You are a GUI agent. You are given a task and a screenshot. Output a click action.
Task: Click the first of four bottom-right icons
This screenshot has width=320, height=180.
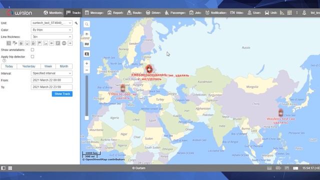click(269, 168)
